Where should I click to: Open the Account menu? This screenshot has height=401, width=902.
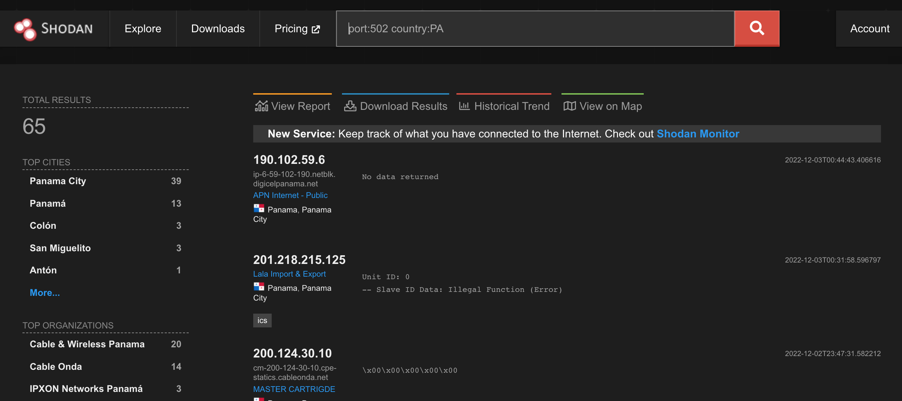869,29
